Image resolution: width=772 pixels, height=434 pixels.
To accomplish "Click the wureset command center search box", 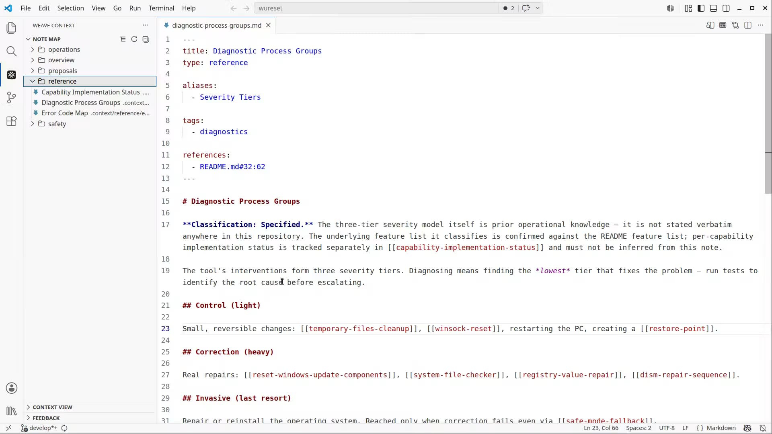I will click(376, 8).
